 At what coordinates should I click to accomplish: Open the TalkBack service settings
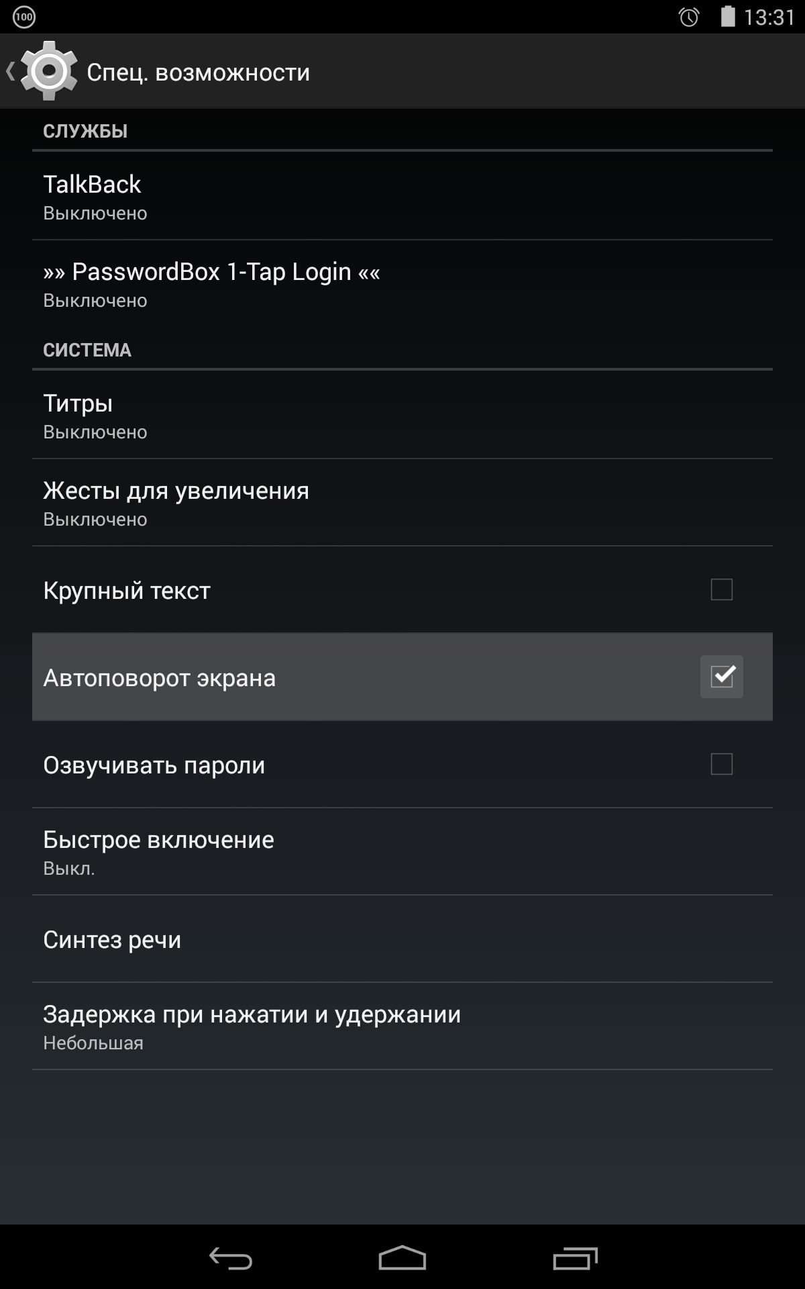402,196
